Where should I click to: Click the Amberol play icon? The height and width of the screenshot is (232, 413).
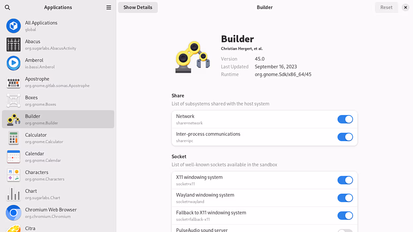click(14, 63)
